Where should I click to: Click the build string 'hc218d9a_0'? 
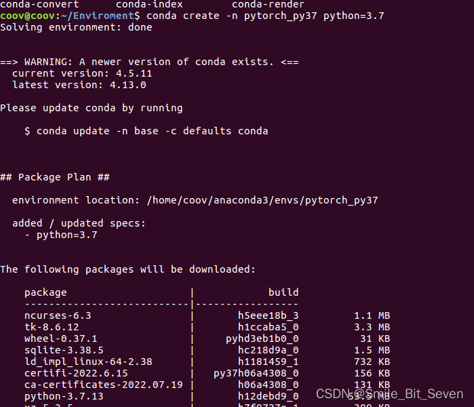(269, 350)
